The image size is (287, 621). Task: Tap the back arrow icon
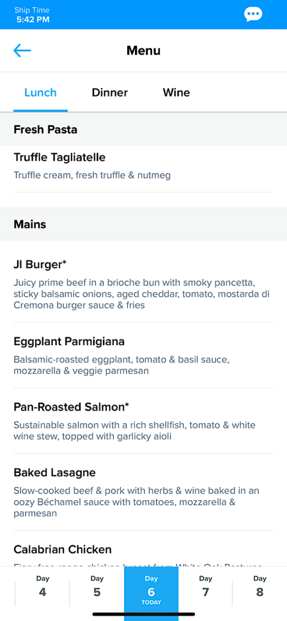[22, 50]
